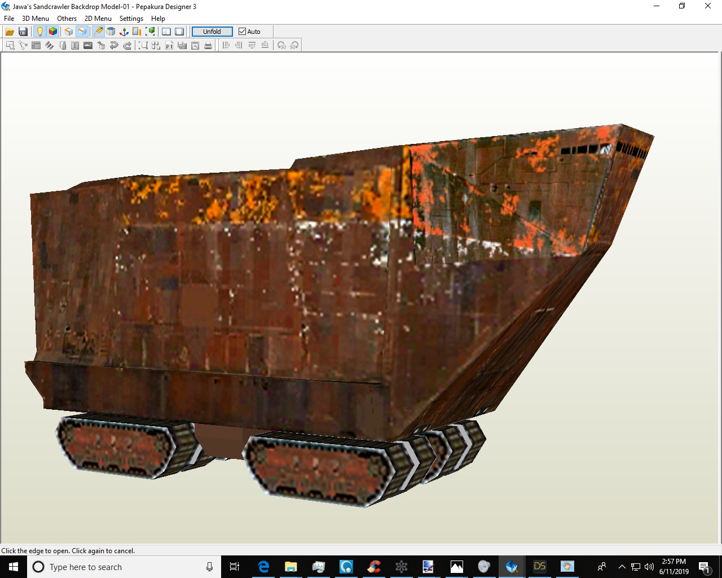
Task: Open Microsoft Edge from taskbar
Action: (x=263, y=567)
